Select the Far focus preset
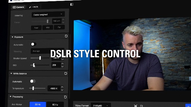 coord(59,27)
